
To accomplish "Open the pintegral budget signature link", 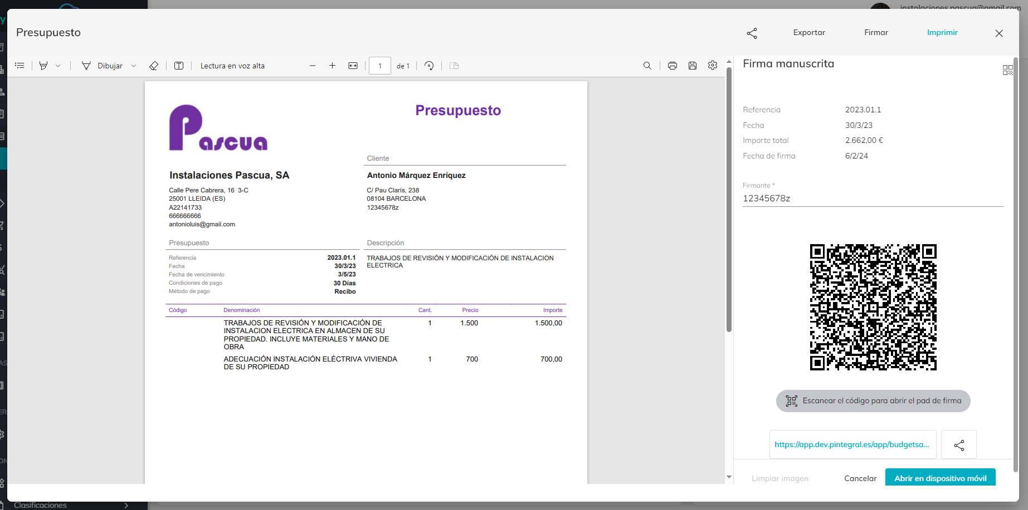I will point(852,444).
